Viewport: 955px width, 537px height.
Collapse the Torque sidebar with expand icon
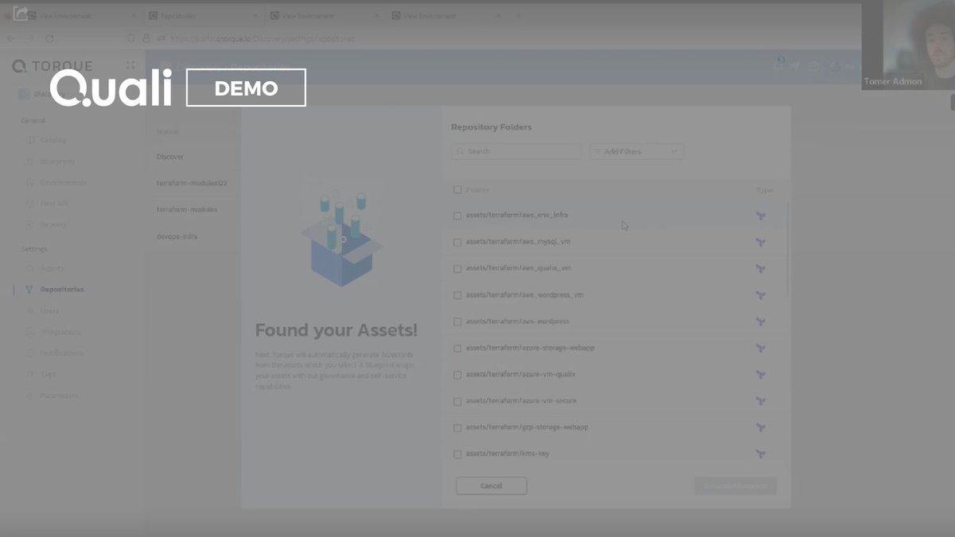(x=131, y=65)
